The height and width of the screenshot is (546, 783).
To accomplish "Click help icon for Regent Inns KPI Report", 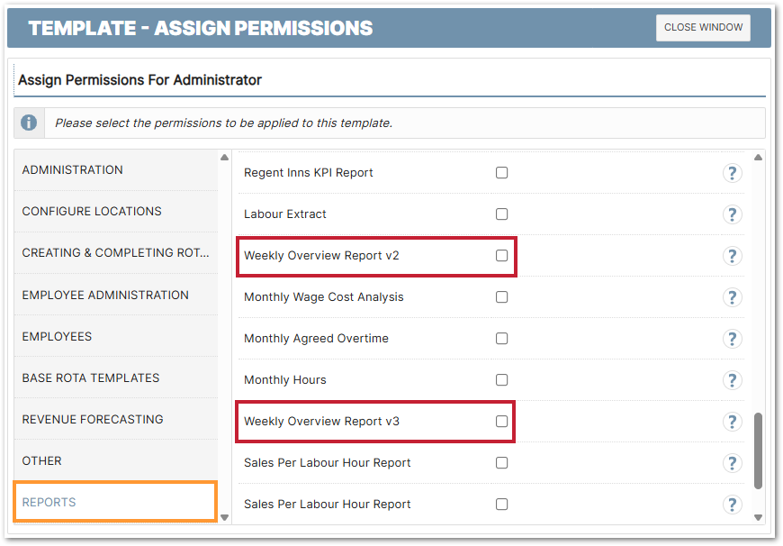I will 733,173.
